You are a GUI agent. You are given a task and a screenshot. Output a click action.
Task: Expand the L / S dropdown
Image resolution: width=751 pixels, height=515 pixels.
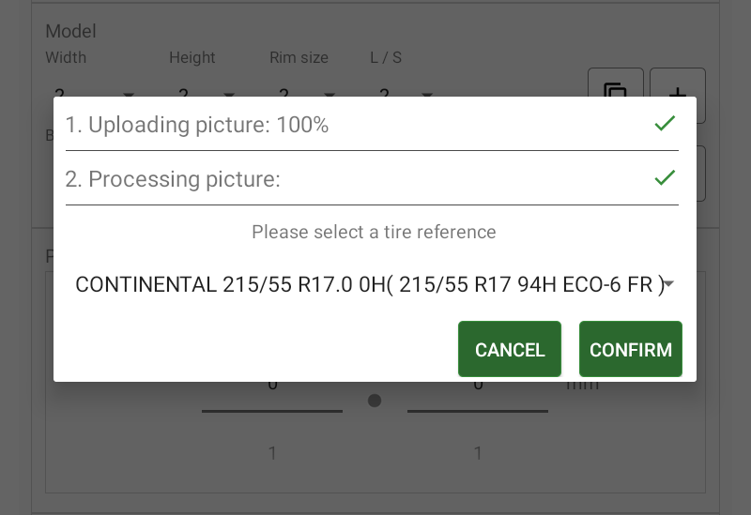[x=427, y=94]
